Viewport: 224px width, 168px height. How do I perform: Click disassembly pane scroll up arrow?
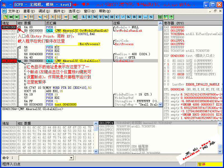(x=160, y=23)
